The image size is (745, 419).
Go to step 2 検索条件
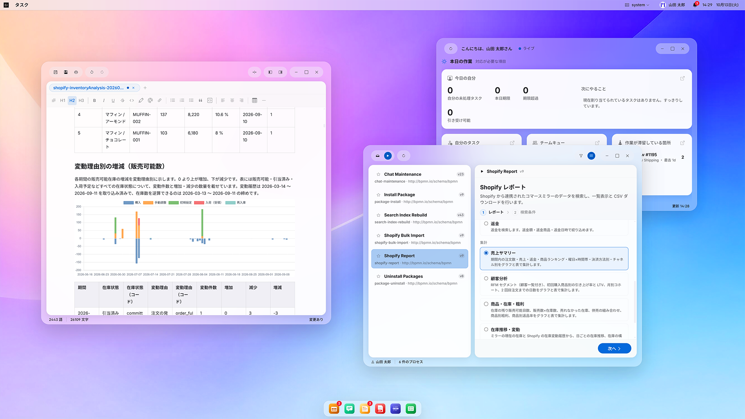click(x=525, y=212)
